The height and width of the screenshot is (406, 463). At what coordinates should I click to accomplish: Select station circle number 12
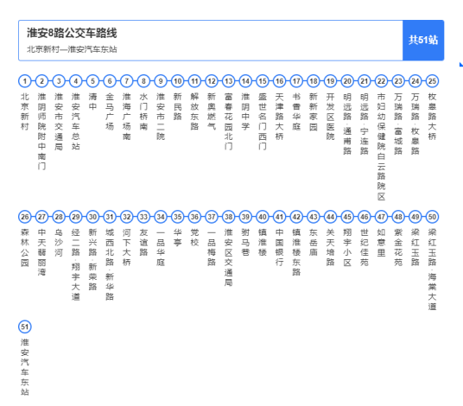tap(212, 81)
